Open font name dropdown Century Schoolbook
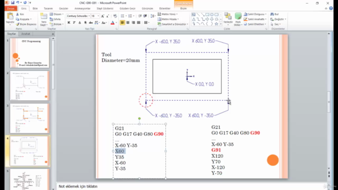The width and height of the screenshot is (338, 190). (x=89, y=16)
